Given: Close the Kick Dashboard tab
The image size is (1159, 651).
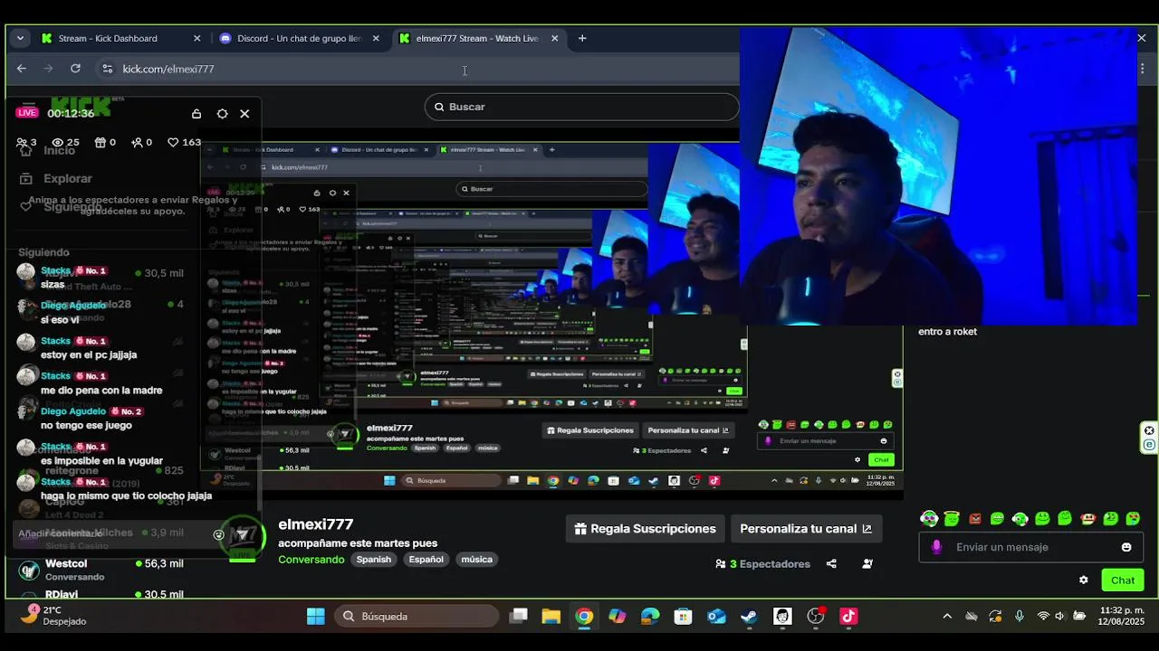Looking at the screenshot, I should (196, 38).
